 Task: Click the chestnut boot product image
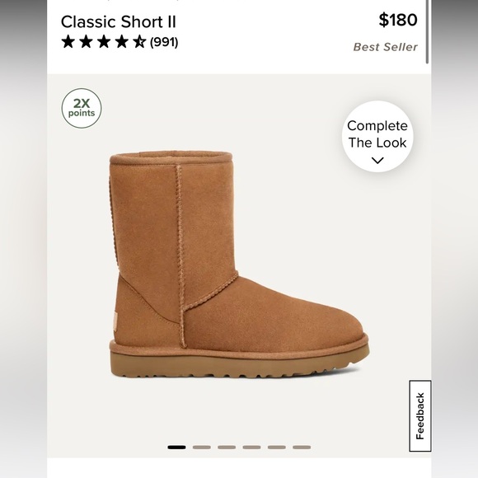tap(239, 265)
